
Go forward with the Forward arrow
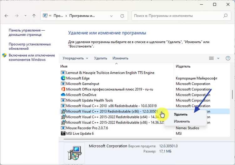[x=17, y=16]
